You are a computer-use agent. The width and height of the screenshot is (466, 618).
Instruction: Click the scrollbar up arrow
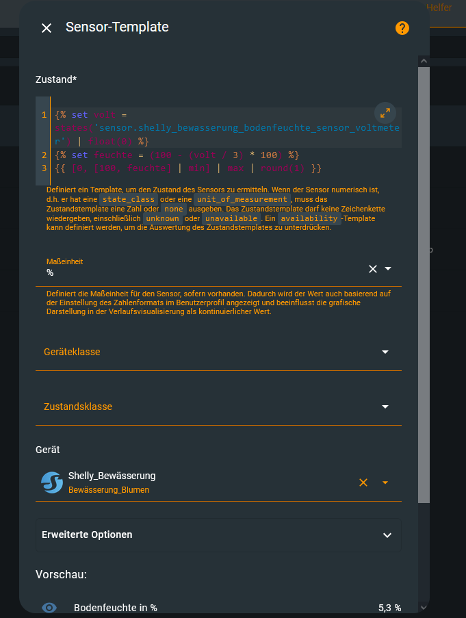424,62
